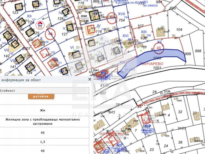
Task: Select parcel 998 on the map
Action: (x=198, y=51)
